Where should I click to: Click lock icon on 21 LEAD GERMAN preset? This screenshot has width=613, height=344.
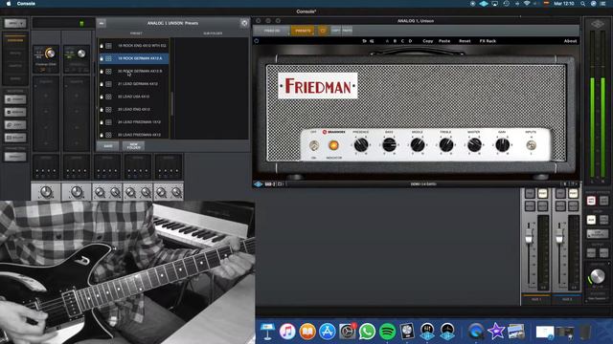102,84
